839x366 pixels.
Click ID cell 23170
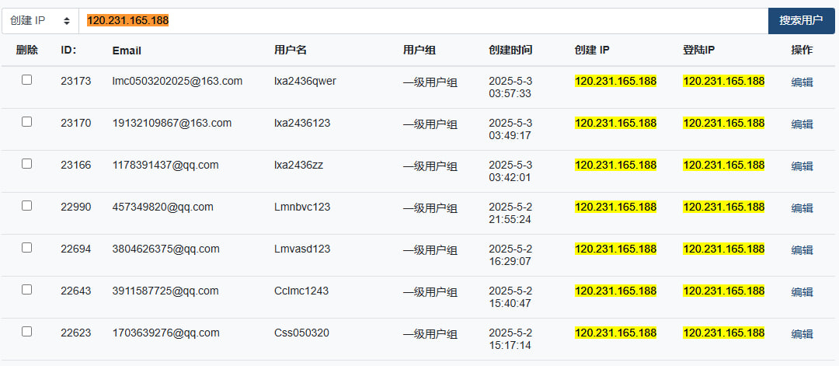tap(76, 123)
